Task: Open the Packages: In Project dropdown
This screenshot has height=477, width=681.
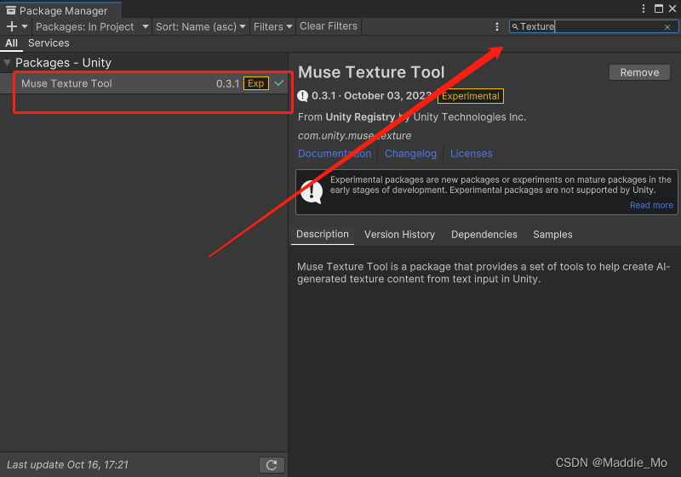Action: pos(92,27)
